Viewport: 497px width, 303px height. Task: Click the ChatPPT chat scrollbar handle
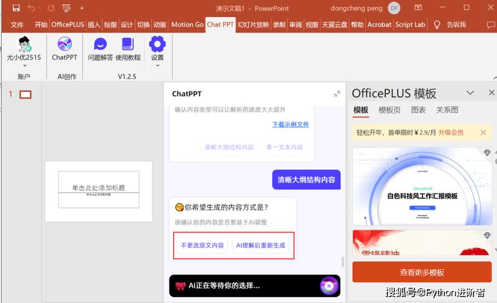pos(343,262)
